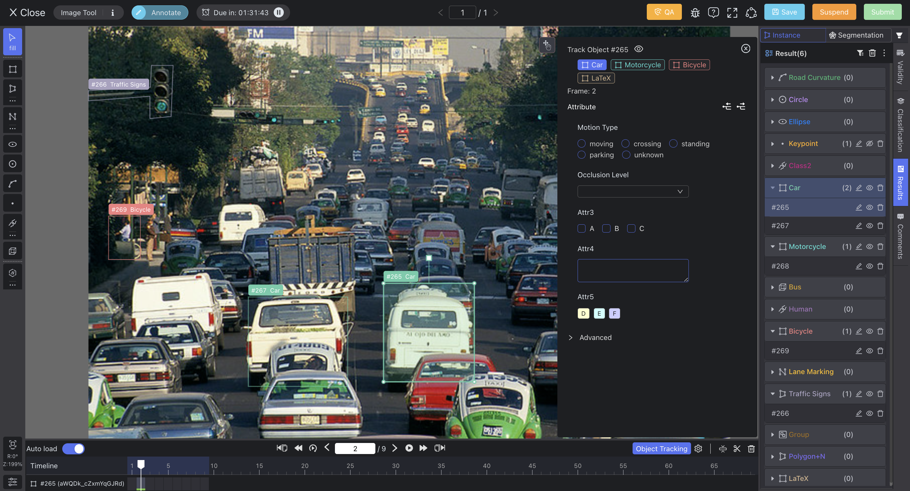Pick the purple F swatch in Attr5
The width and height of the screenshot is (910, 491).
coord(614,313)
